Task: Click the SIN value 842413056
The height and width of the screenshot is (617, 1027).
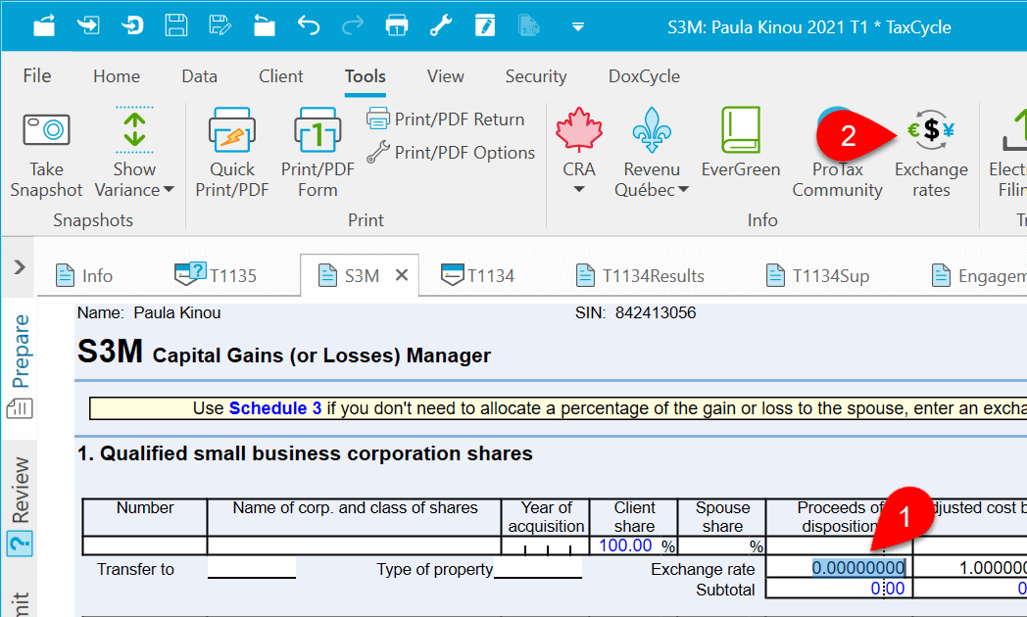Action: [x=655, y=312]
